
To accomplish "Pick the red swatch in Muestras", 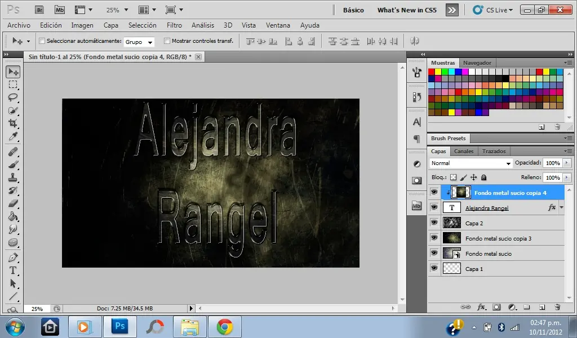I will point(432,72).
